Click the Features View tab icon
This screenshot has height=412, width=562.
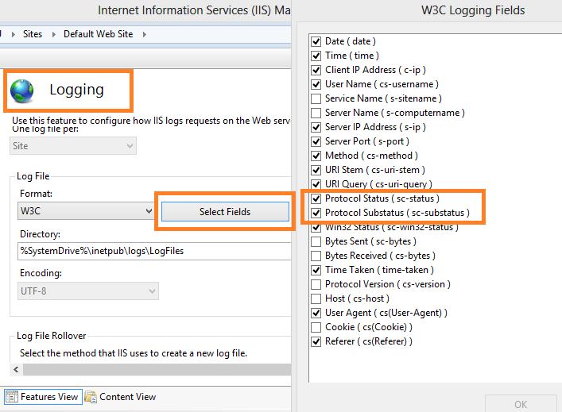pyautogui.click(x=11, y=397)
